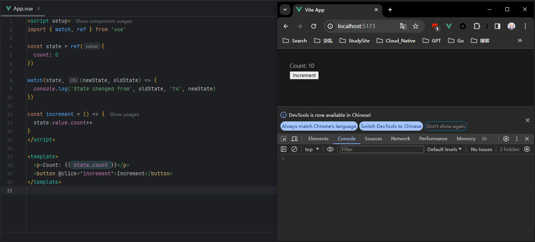Open Chrome three-dot menu

pyautogui.click(x=525, y=26)
